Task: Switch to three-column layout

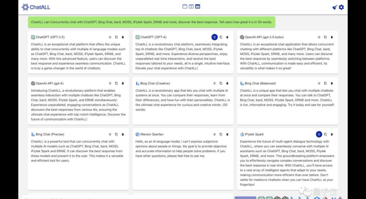Action: click(x=197, y=7)
